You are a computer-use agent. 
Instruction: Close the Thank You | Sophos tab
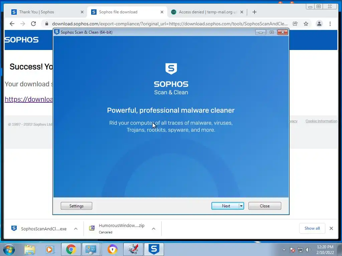tap(82, 12)
